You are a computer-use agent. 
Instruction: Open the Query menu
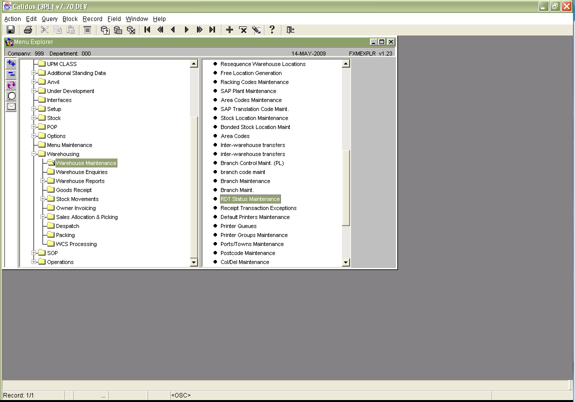pyautogui.click(x=49, y=18)
